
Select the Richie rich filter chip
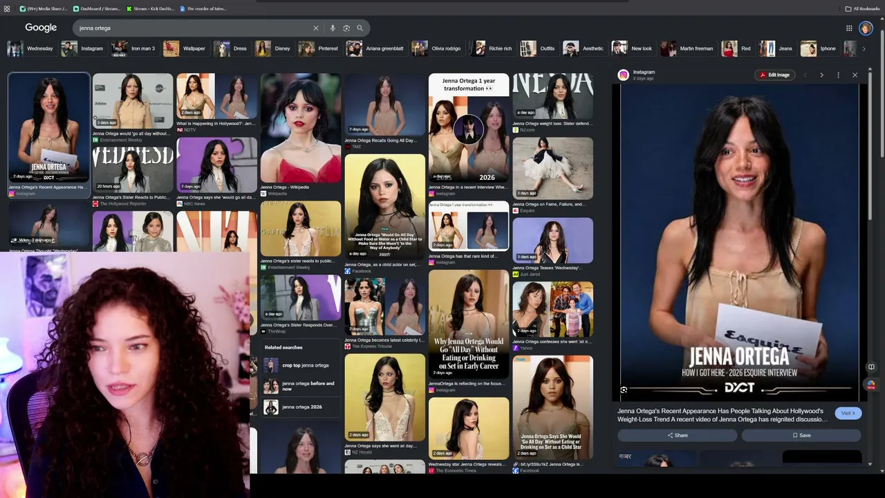(492, 48)
